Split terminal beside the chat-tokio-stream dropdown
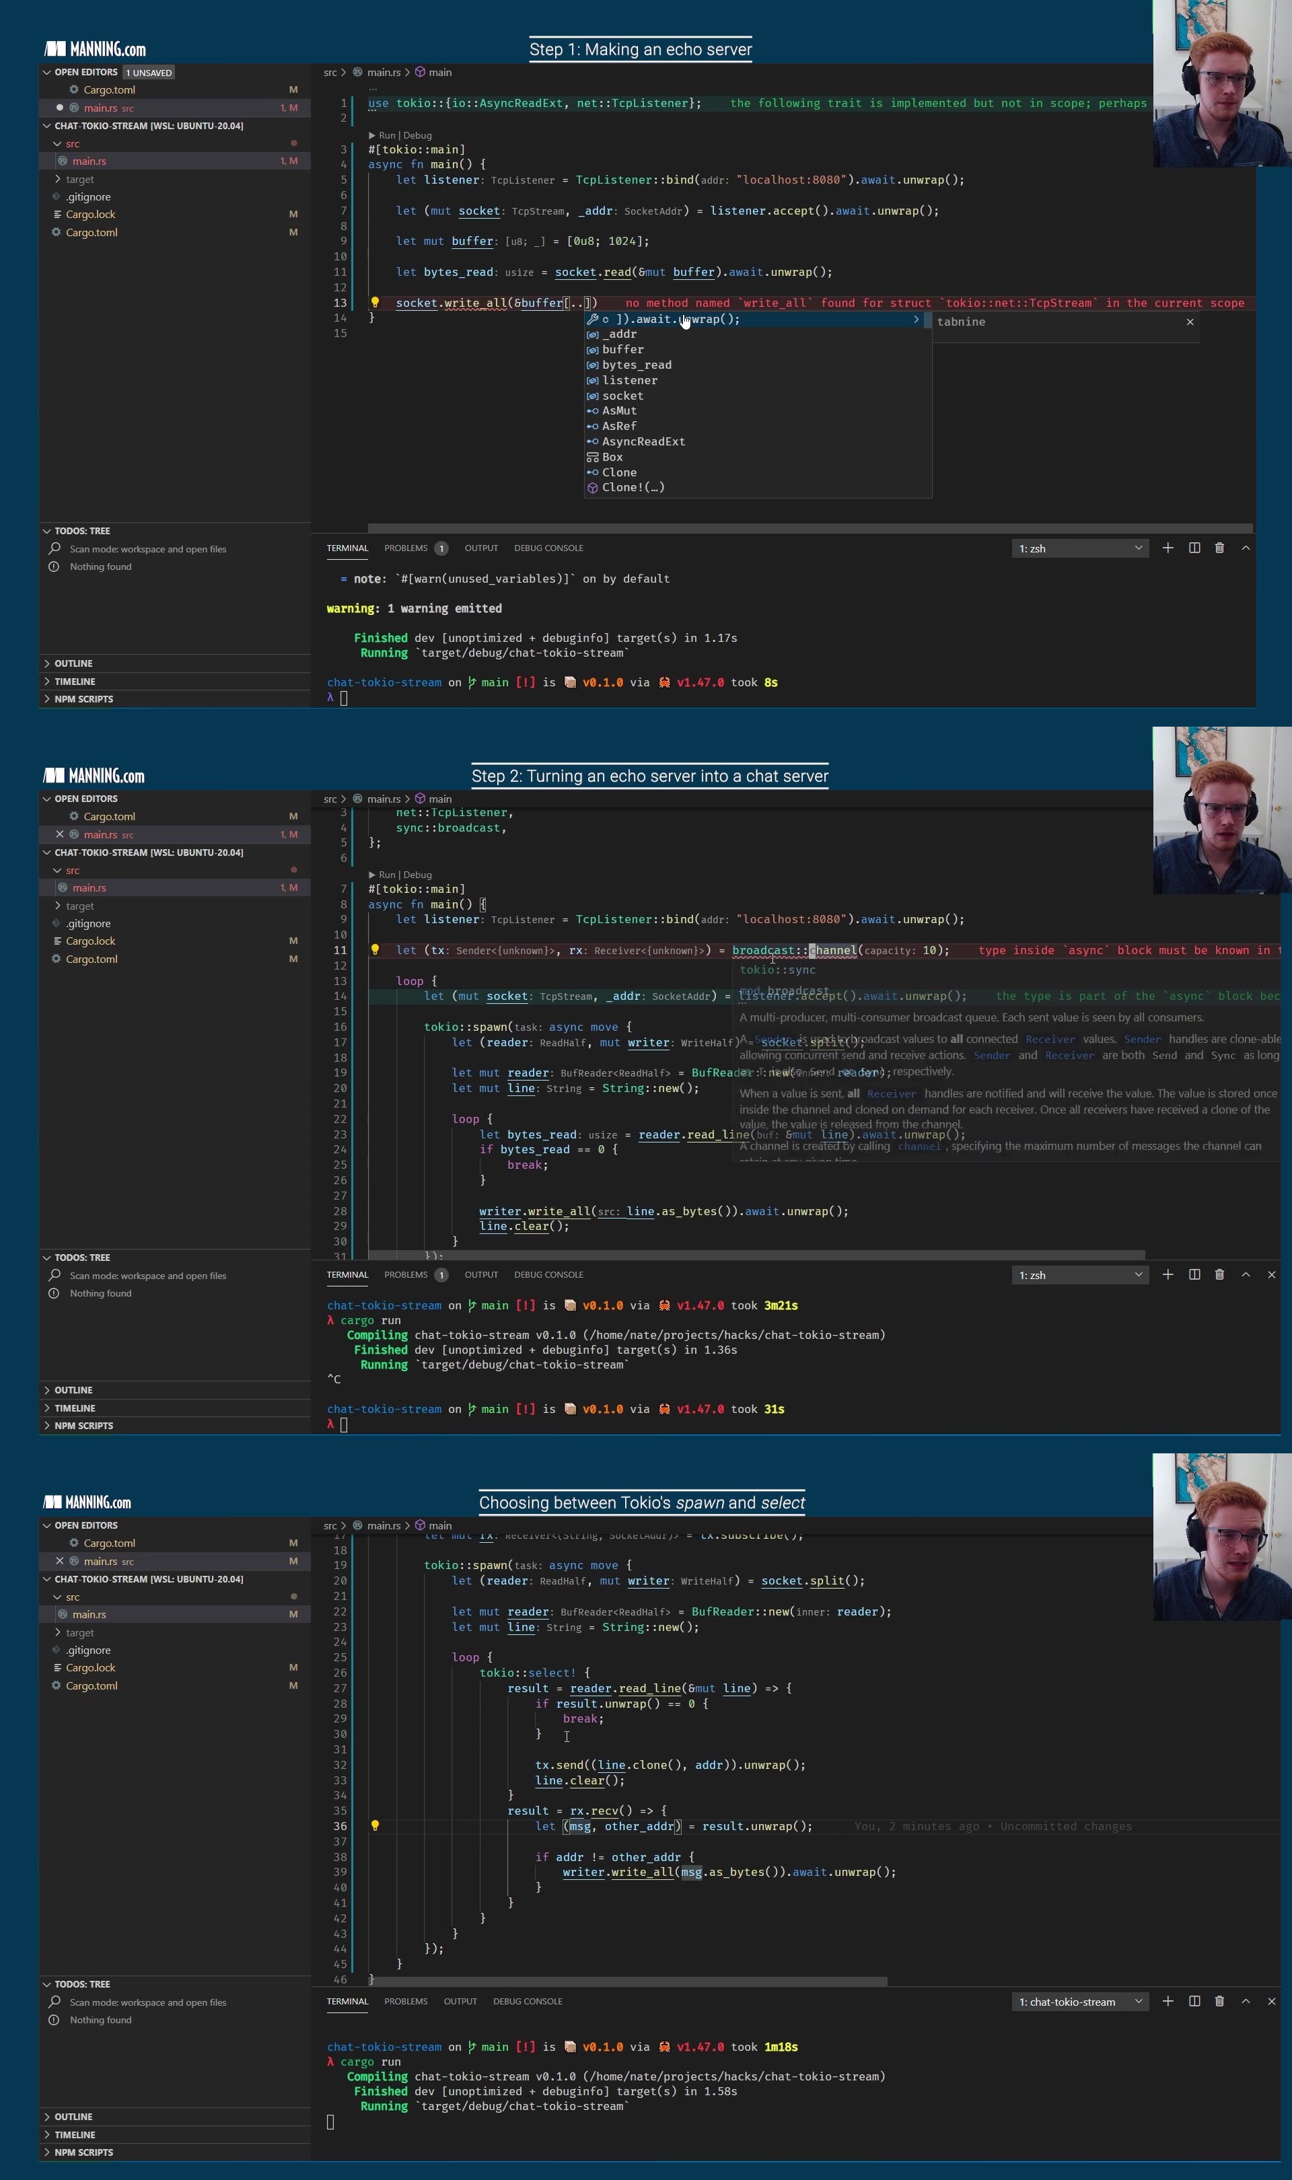Screen dimensions: 1292x2180 [1194, 2001]
